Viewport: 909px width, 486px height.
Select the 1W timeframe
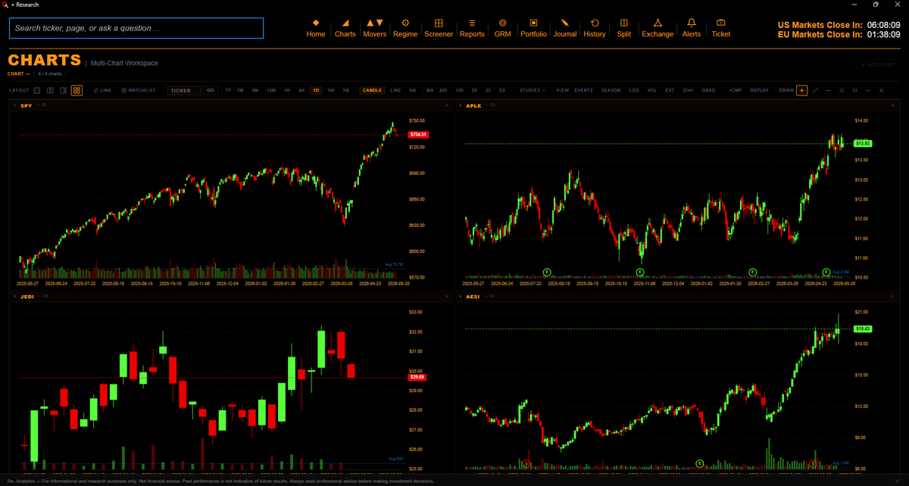[x=331, y=90]
